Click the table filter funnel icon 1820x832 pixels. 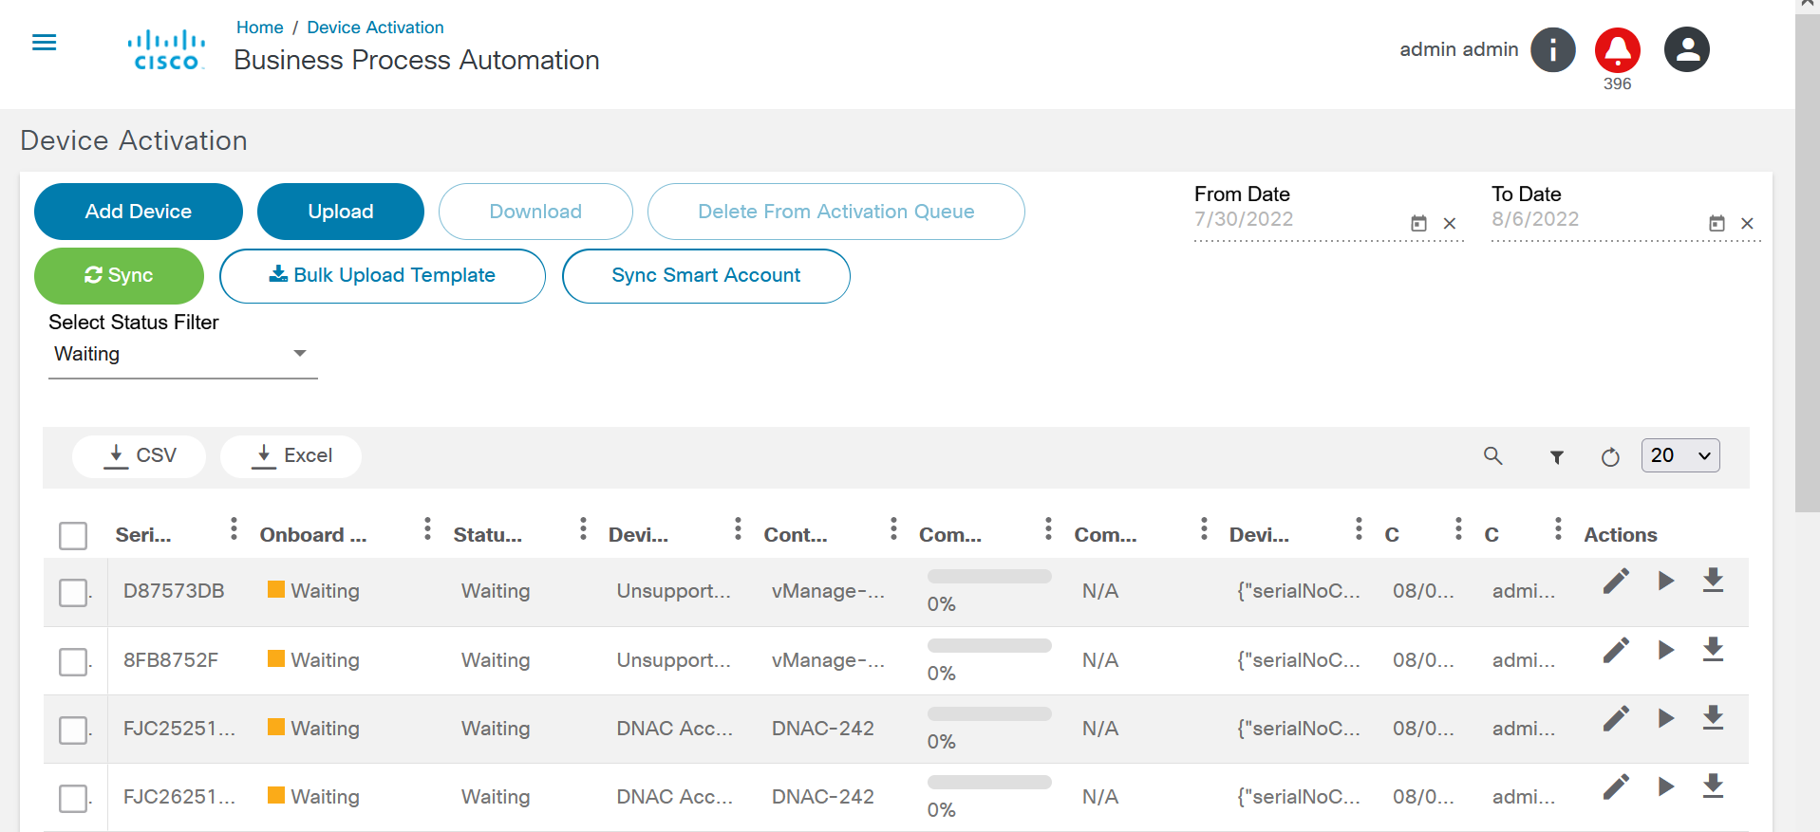1557,457
